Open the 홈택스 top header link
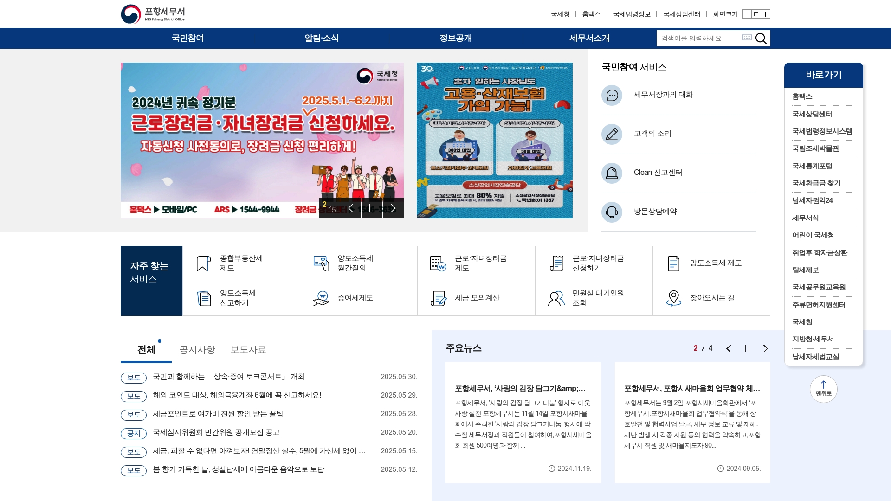The width and height of the screenshot is (891, 501). click(592, 14)
